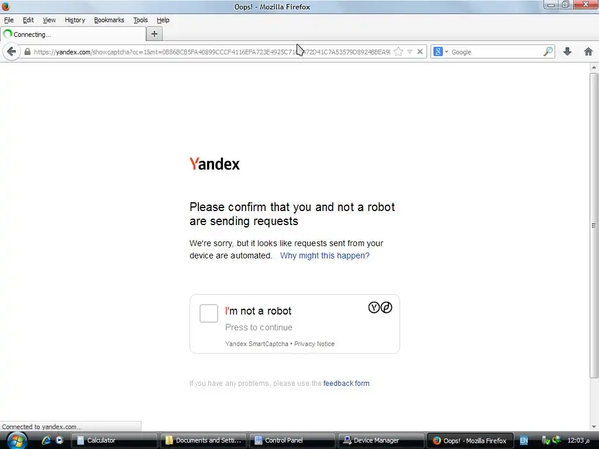Click the browser Back arrow button
599x449 pixels.
coord(12,51)
